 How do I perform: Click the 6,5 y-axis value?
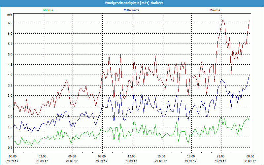click(x=10, y=23)
